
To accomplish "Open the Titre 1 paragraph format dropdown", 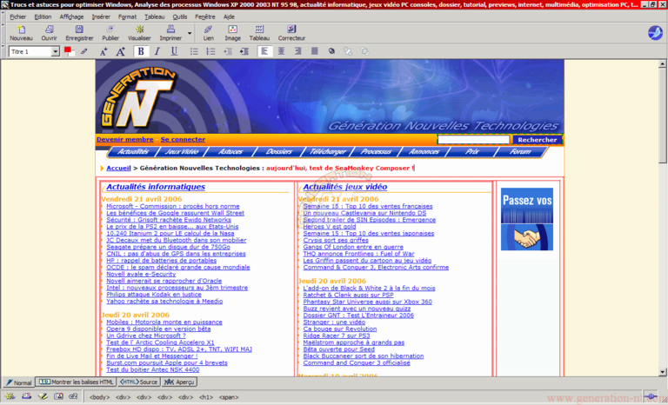I will (55, 52).
